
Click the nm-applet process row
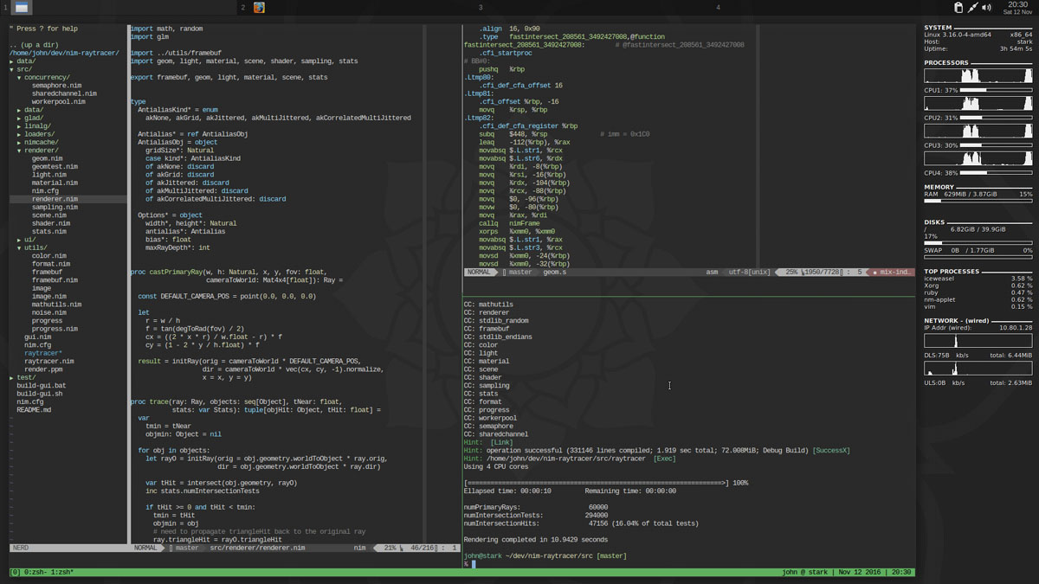978,299
